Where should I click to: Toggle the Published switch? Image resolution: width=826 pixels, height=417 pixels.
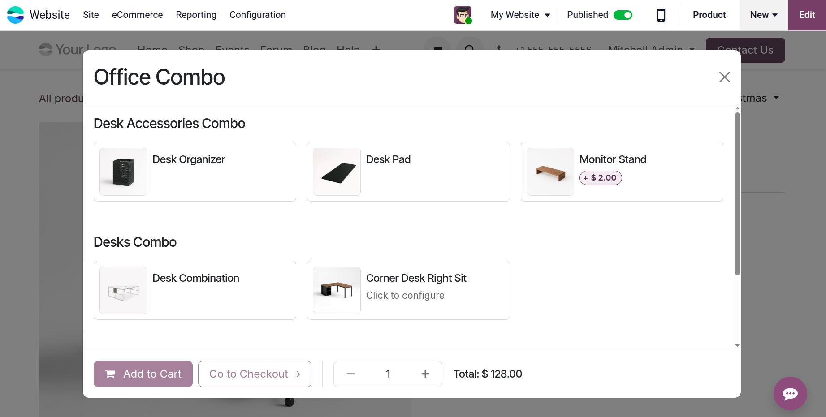[x=623, y=15]
